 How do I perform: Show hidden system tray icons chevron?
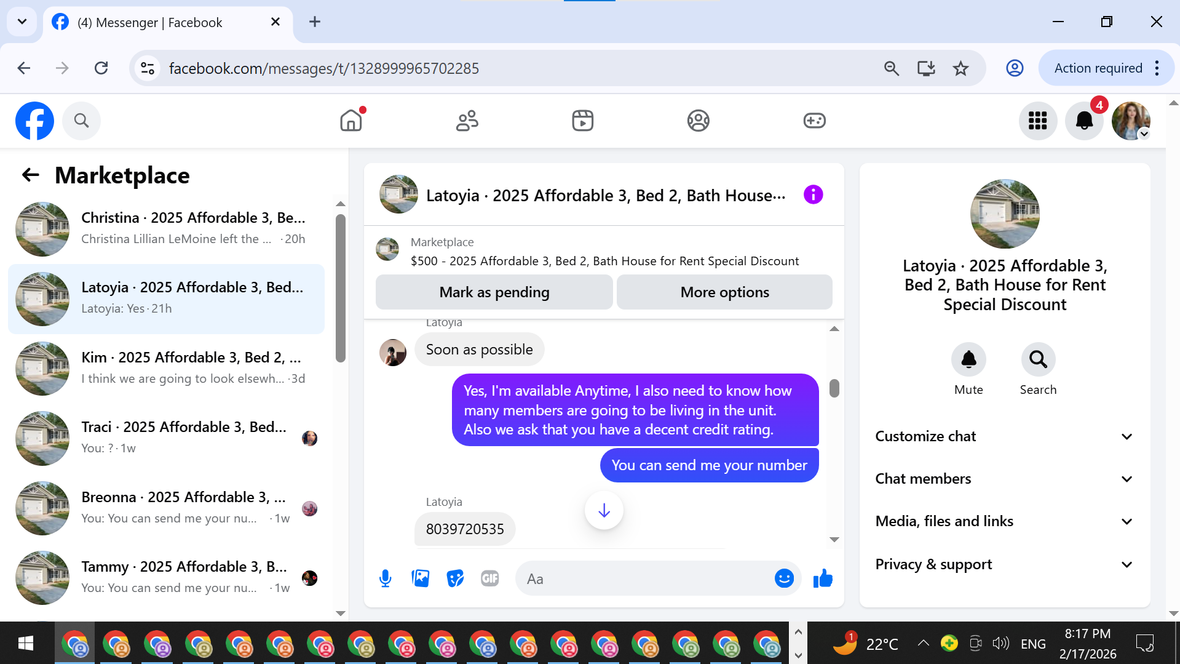pyautogui.click(x=923, y=644)
